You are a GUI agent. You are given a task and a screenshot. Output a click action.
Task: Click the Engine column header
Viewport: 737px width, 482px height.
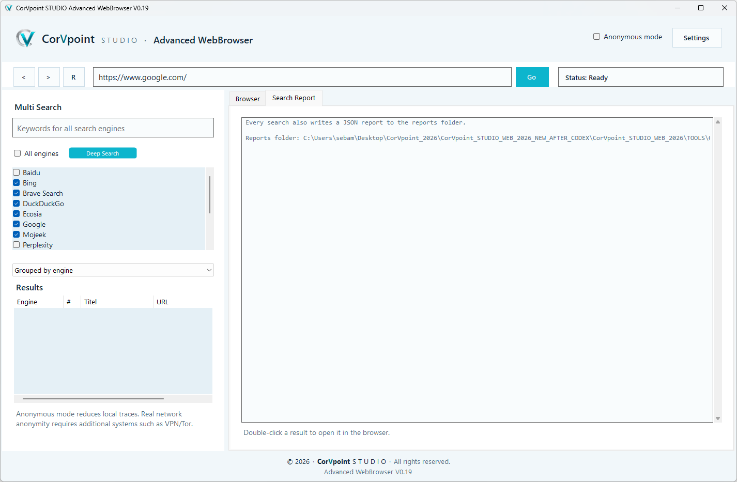pos(39,302)
